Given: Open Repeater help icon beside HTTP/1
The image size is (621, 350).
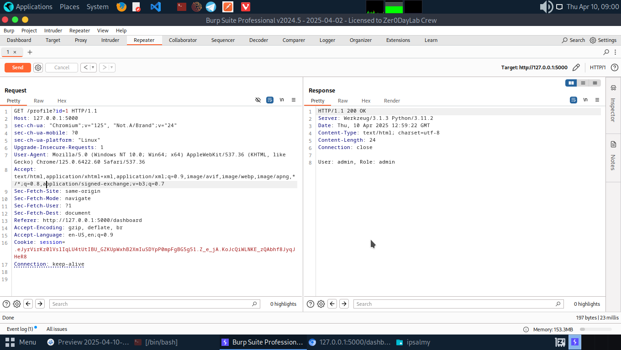Looking at the screenshot, I should 615,67.
